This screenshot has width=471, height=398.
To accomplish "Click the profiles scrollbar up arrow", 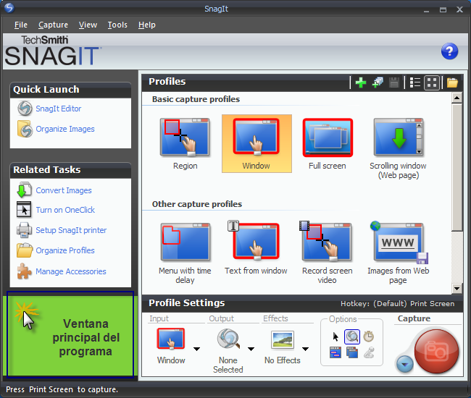I will tap(457, 98).
